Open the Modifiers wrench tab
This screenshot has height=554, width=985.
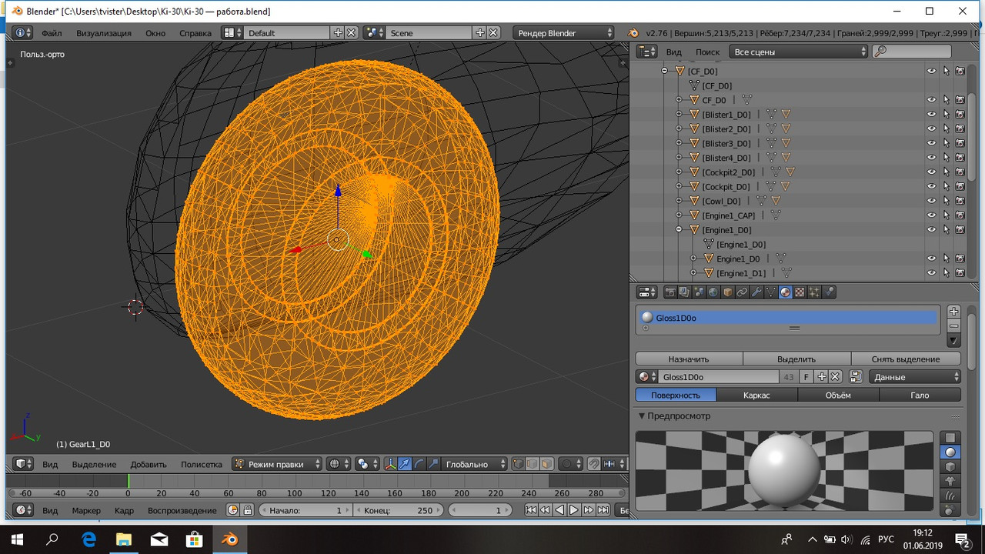pos(756,292)
